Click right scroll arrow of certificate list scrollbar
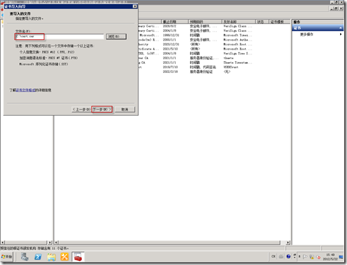 [288, 242]
